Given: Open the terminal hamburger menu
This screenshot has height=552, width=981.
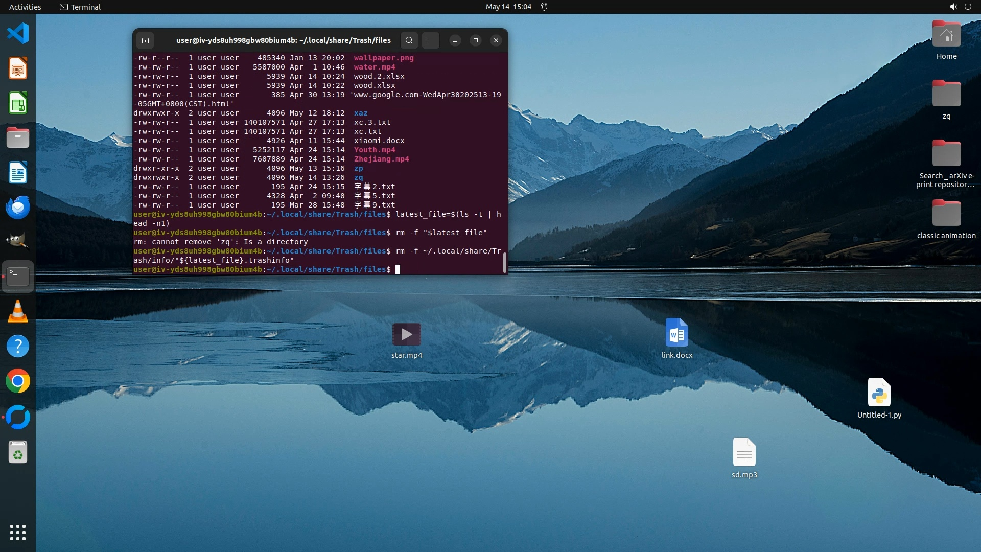Looking at the screenshot, I should point(431,40).
